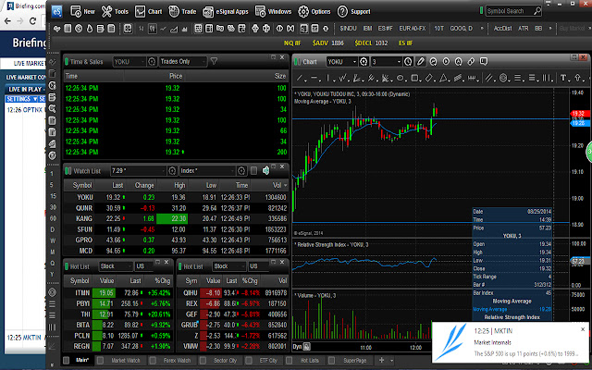The width and height of the screenshot is (592, 370).
Task: Open the eSignal Apps menu
Action: (226, 11)
